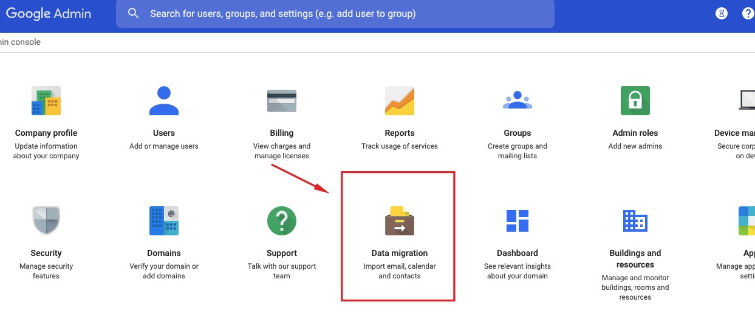Image resolution: width=755 pixels, height=333 pixels.
Task: Open the Security shield icon
Action: 46,221
